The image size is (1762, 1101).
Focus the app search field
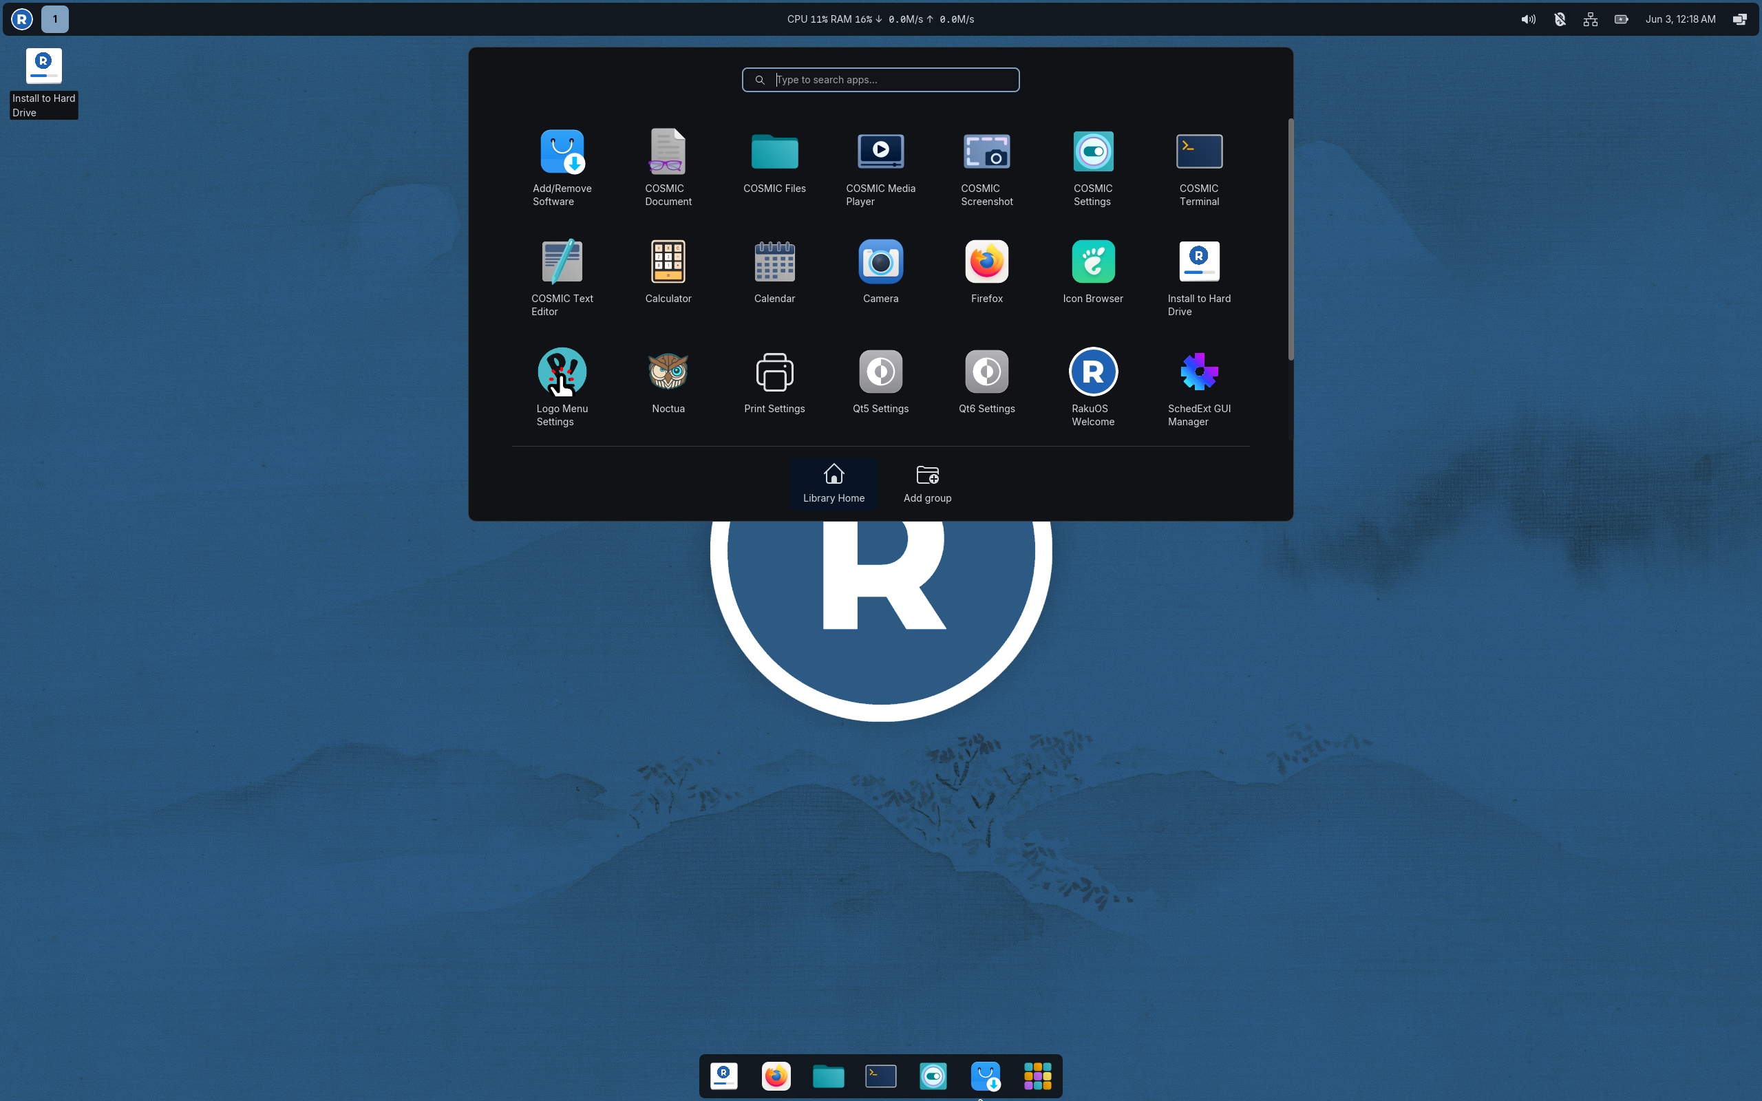click(x=880, y=79)
